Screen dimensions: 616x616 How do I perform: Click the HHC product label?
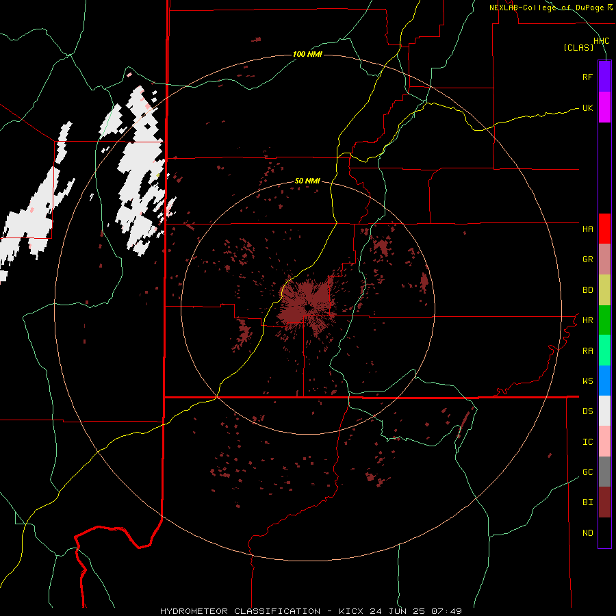[x=602, y=41]
